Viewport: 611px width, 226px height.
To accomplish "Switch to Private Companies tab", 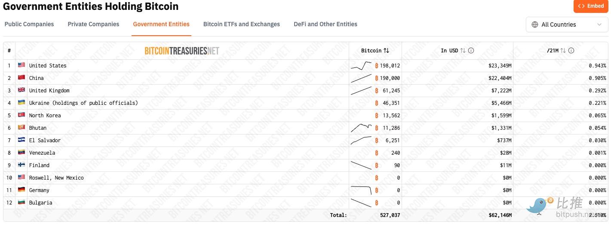I will coord(93,24).
